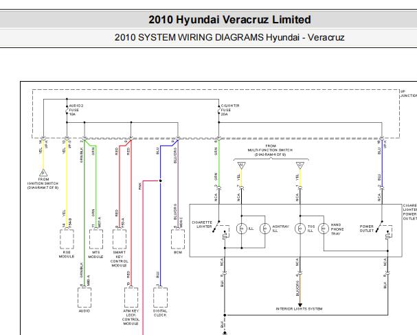Select the AUDIO 2 FUSE 10A label

(76, 110)
